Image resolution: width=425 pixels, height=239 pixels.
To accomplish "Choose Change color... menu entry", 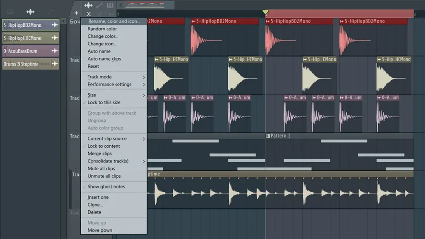I will pyautogui.click(x=114, y=36).
